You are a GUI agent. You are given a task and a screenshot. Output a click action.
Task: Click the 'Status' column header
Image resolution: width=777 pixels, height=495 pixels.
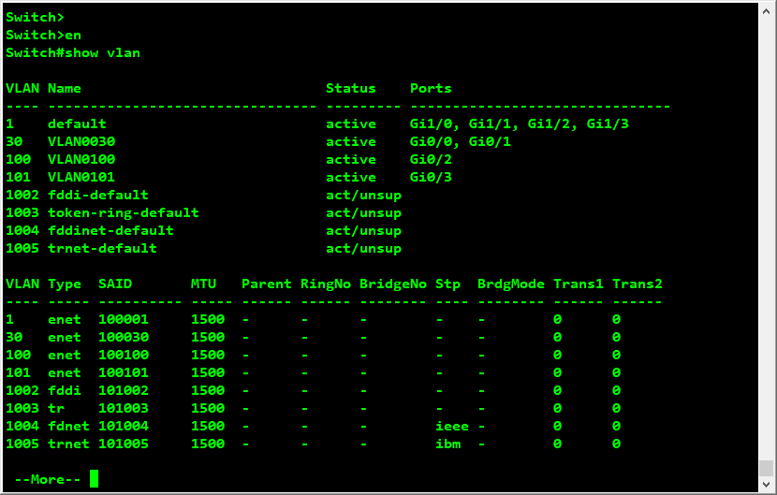[351, 88]
